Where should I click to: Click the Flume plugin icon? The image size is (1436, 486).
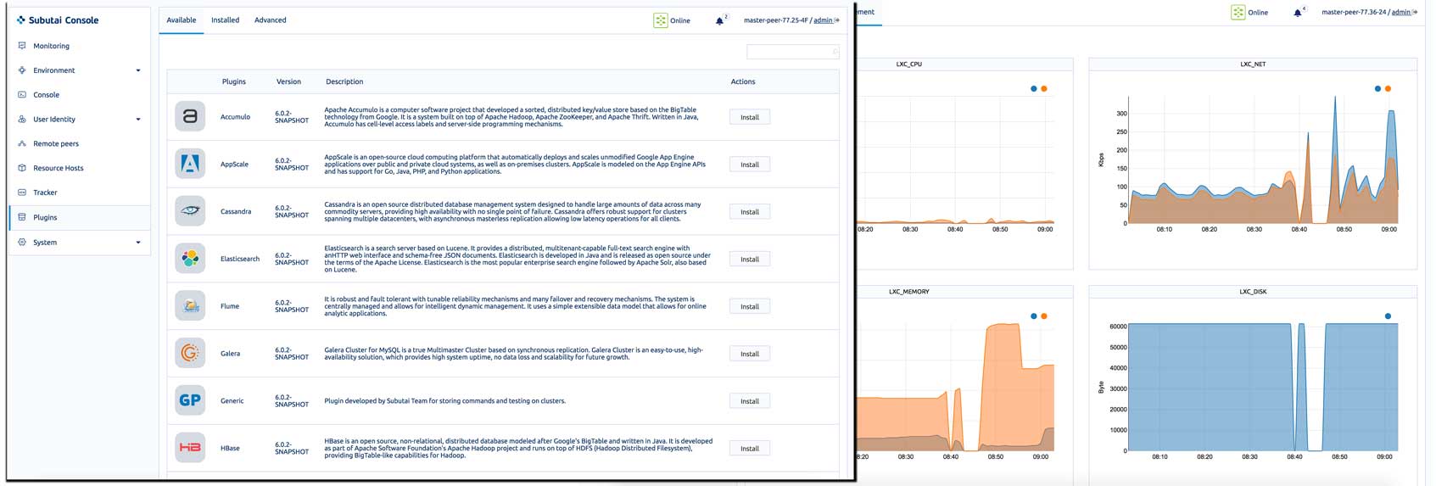190,305
